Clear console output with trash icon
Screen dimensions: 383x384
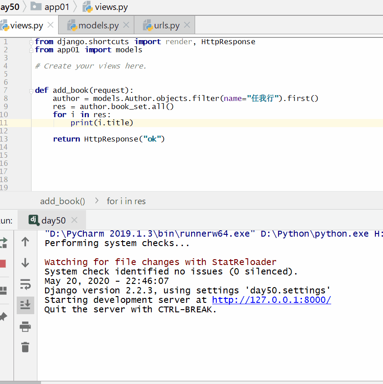(x=25, y=347)
